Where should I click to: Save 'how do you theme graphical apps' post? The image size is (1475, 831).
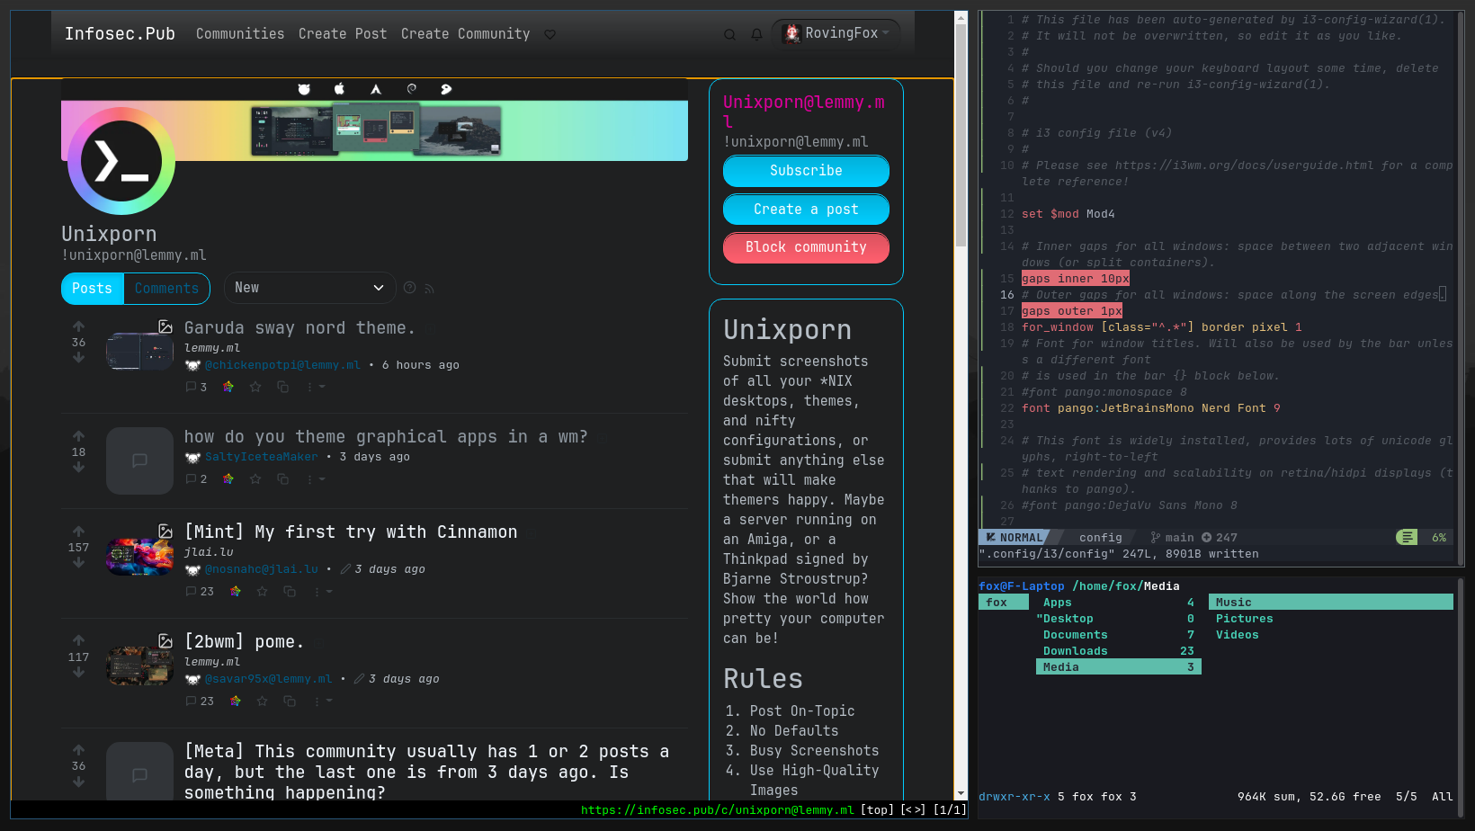tap(255, 479)
